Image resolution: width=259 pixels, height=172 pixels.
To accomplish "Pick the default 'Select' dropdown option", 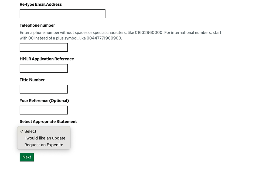I will pyautogui.click(x=30, y=131).
